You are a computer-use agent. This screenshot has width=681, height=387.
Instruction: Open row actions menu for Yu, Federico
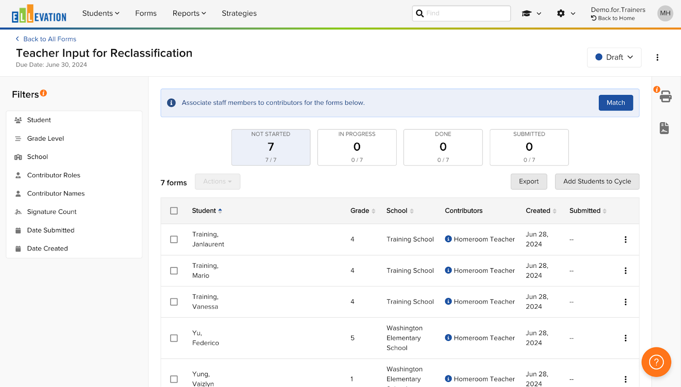626,338
